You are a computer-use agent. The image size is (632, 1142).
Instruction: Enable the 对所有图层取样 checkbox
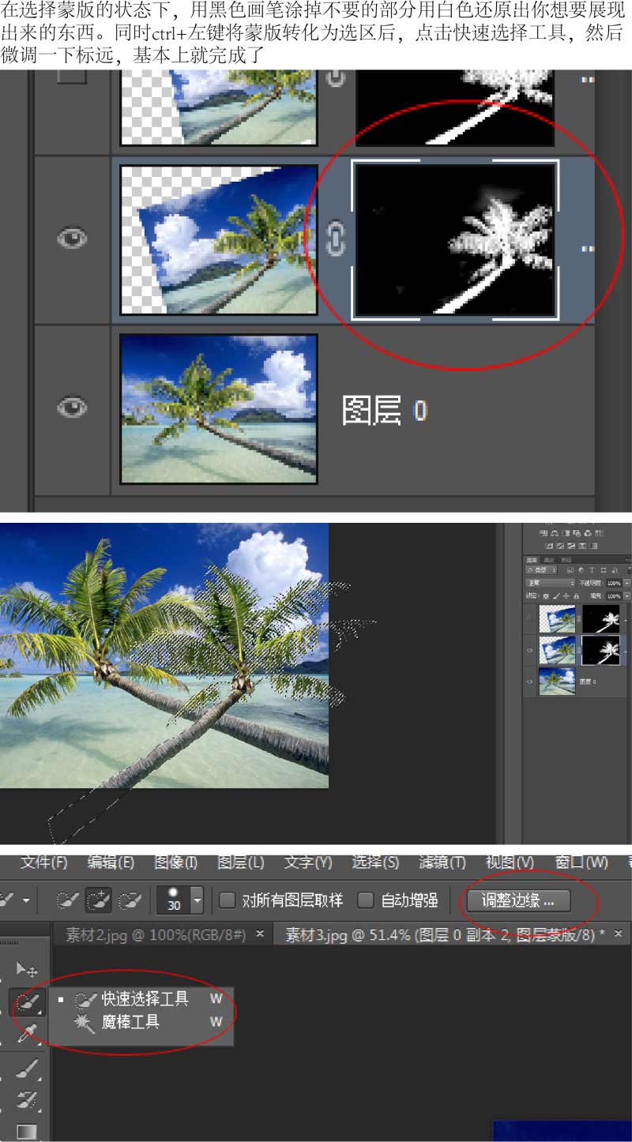[228, 900]
